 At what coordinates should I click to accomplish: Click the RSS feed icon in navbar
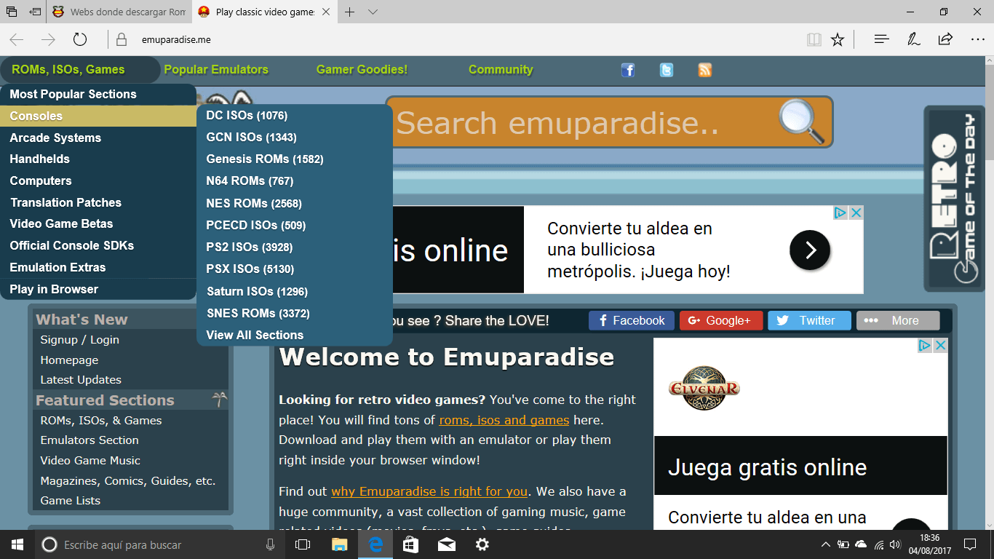[705, 70]
